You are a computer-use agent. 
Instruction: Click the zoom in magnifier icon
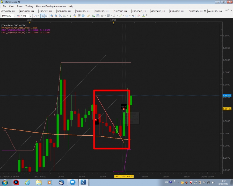(52, 16)
